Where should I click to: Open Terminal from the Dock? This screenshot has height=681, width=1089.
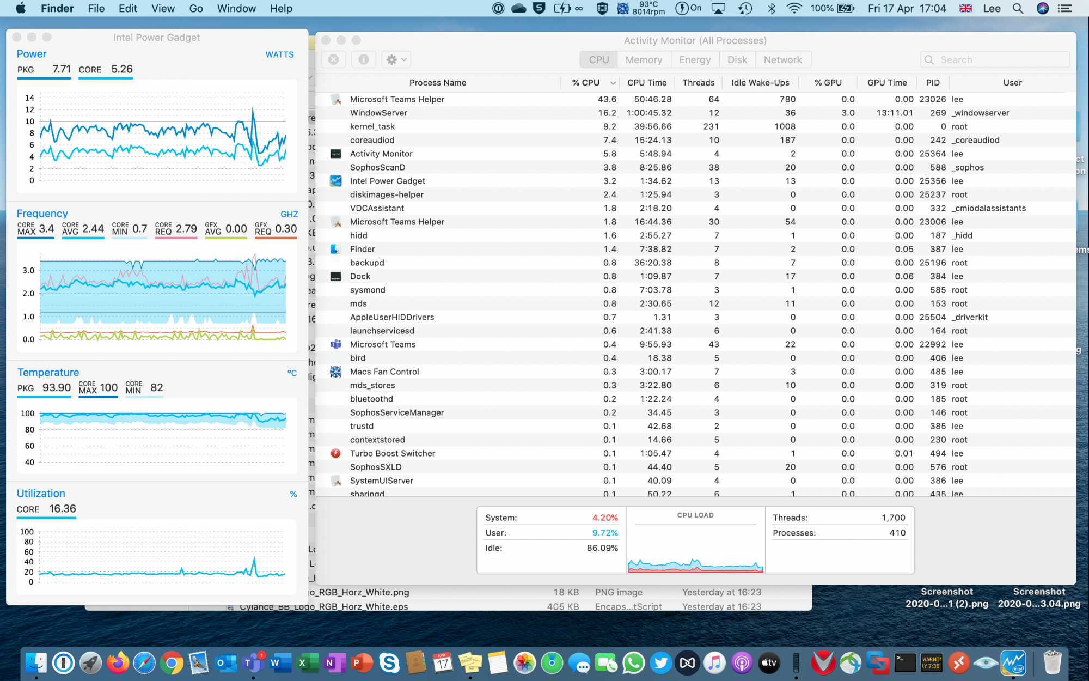point(904,663)
